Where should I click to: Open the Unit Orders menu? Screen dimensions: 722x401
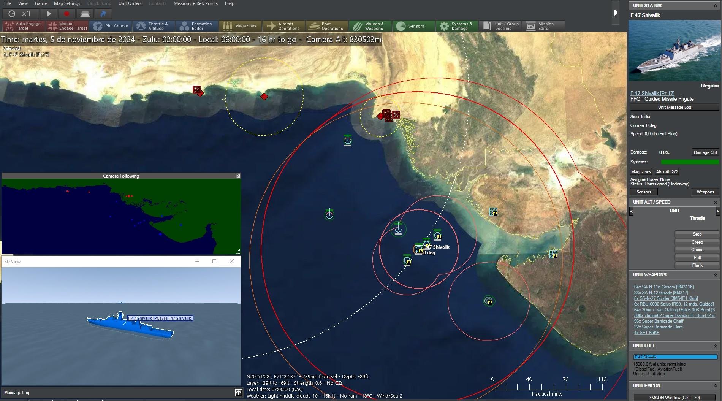[130, 3]
